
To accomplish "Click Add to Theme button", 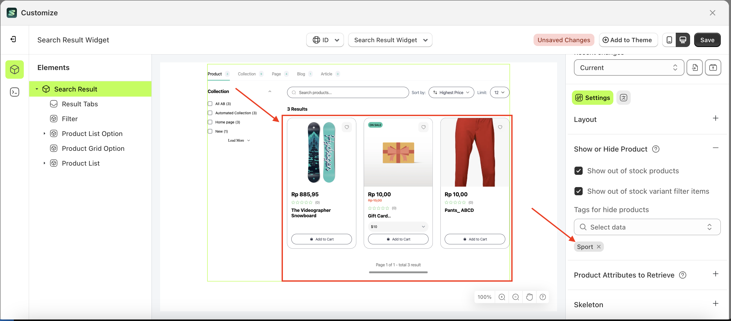I will tap(628, 40).
